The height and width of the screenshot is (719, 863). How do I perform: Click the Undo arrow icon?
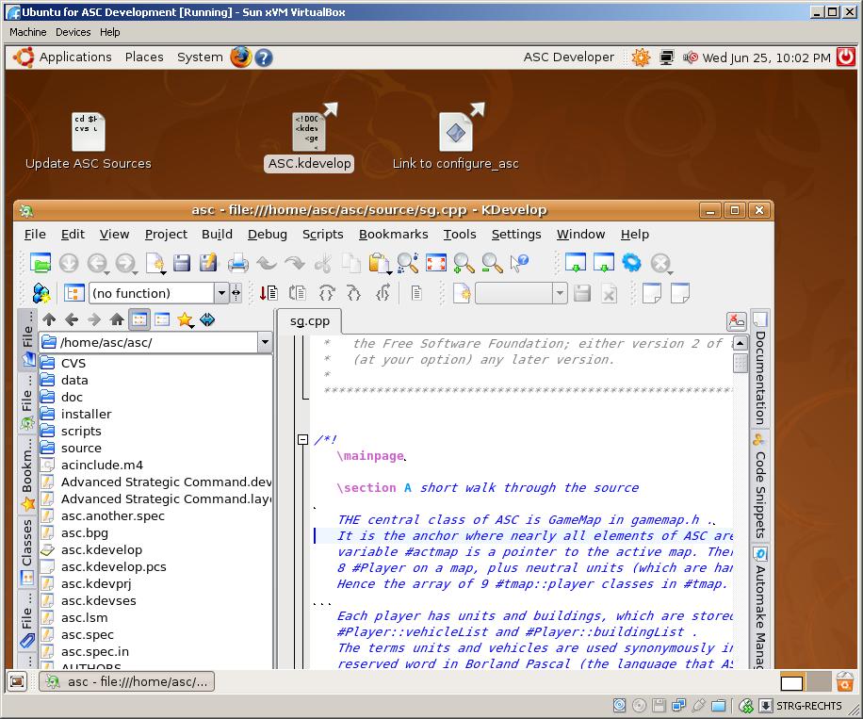click(267, 263)
